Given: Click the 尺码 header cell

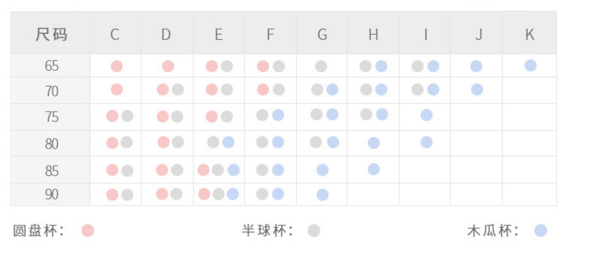Looking at the screenshot, I should [x=51, y=34].
